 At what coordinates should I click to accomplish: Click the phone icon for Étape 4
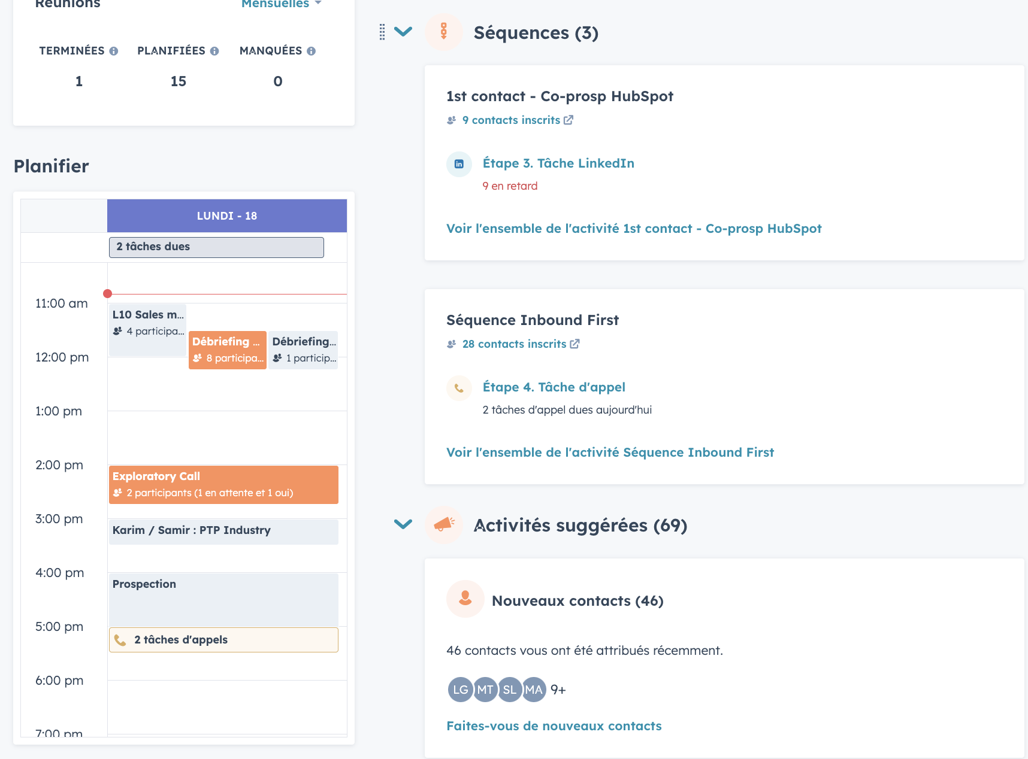point(459,388)
